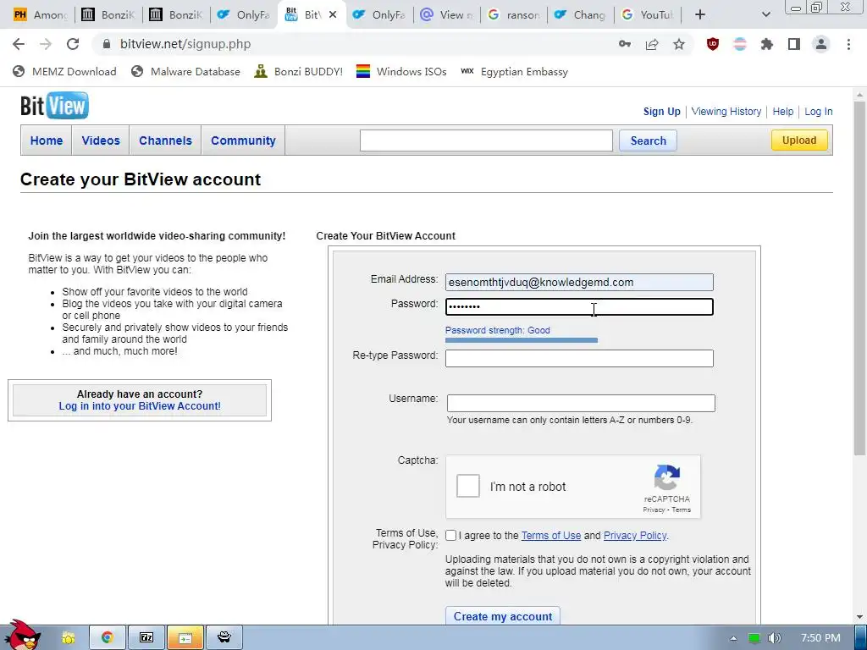Open the file explorer taskbar icon

coord(185,637)
